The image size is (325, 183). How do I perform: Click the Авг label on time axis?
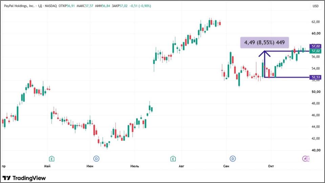click(181, 166)
